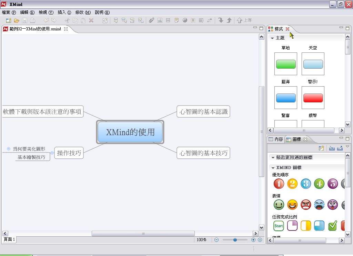Select the 心智圖的基本技巧 topic
This screenshot has width=353, height=256.
pyautogui.click(x=203, y=153)
